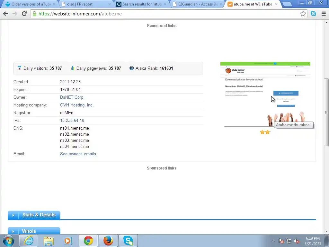329x247 pixels.
Task: Close the E2Guardian tab
Action: (220, 4)
